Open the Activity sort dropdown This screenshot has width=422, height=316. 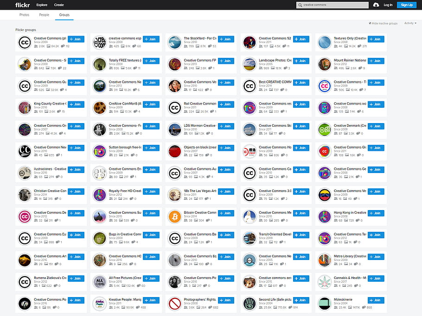coord(410,23)
